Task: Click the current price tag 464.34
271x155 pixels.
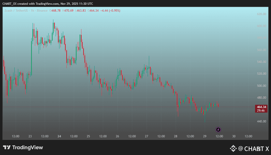Action: tap(261, 107)
